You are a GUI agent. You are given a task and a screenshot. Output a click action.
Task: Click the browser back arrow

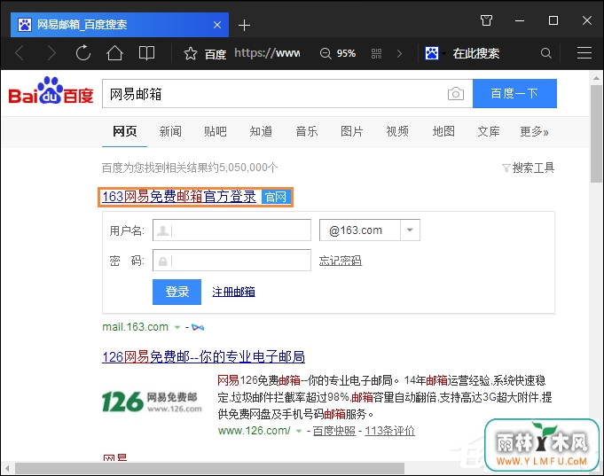pos(20,53)
